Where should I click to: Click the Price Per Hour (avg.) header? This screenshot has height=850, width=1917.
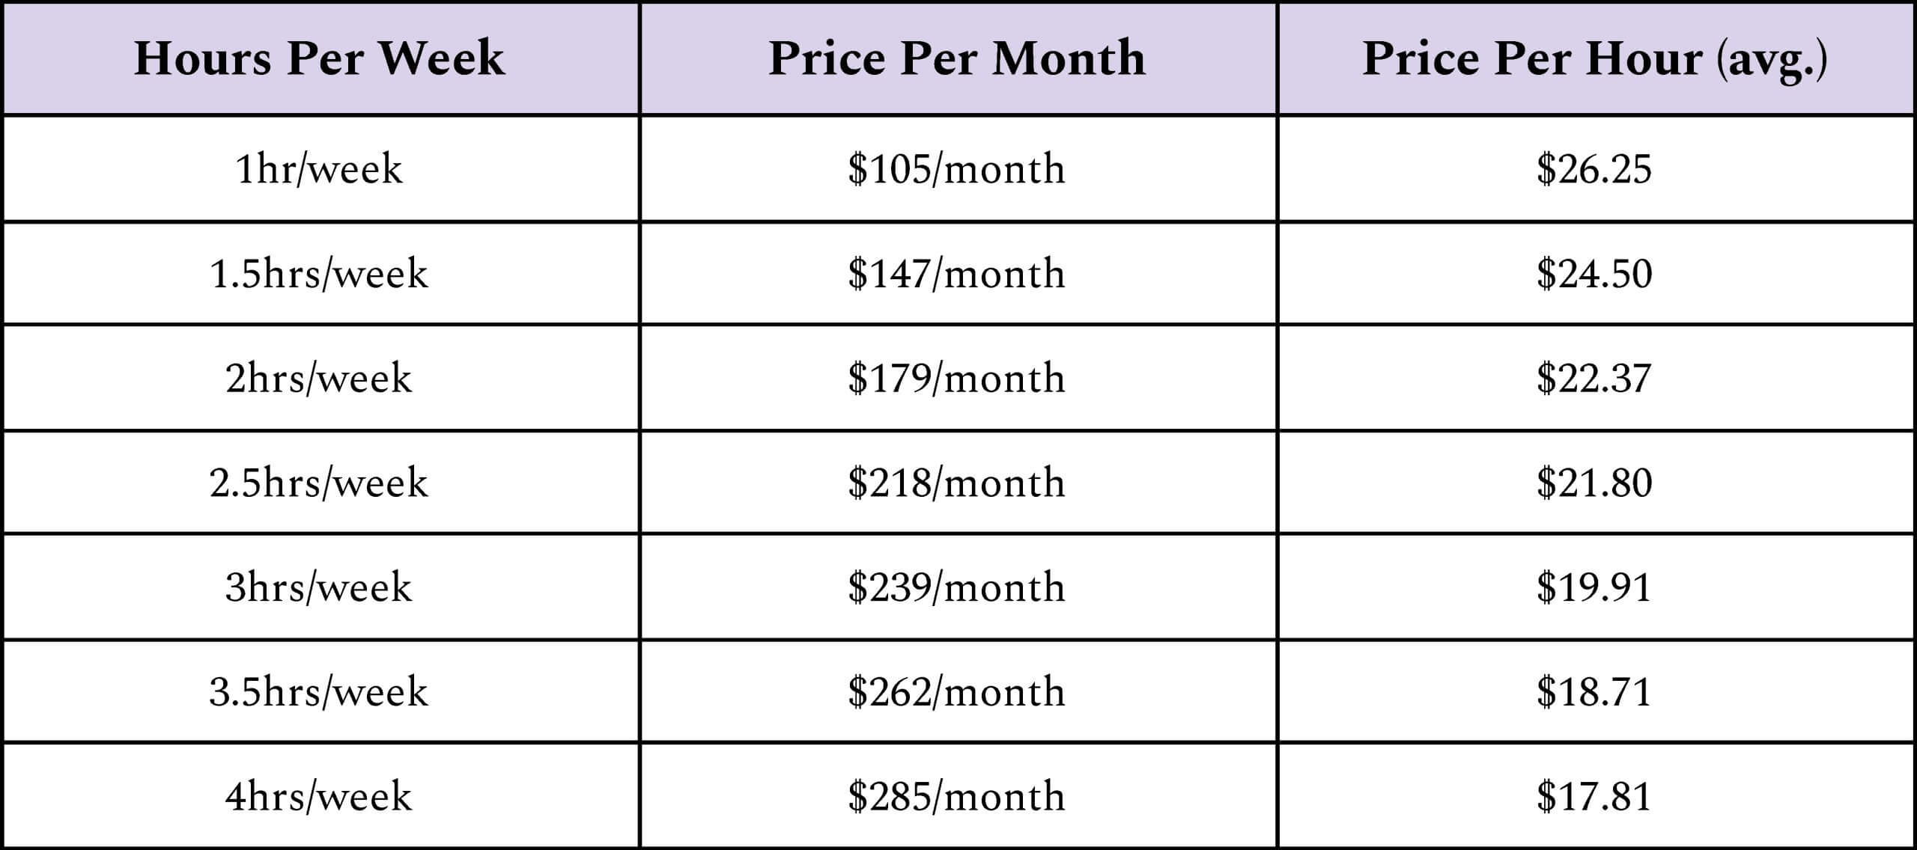tap(1595, 60)
